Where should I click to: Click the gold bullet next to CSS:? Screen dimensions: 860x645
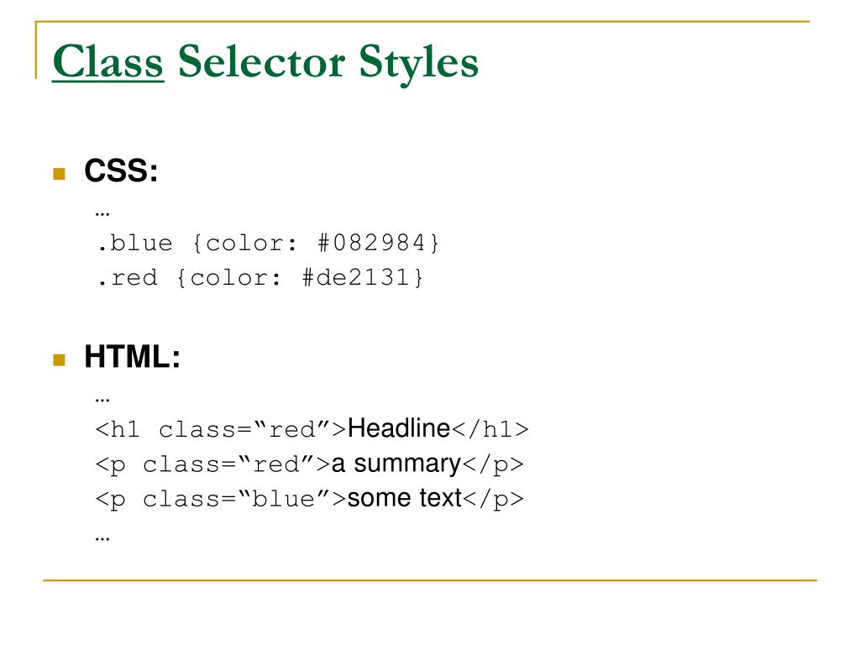[60, 174]
